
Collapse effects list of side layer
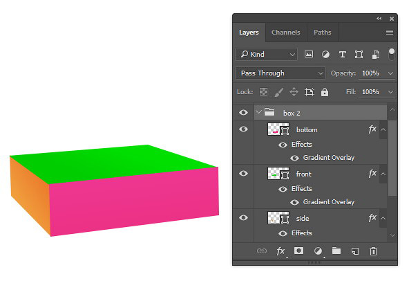[383, 218]
